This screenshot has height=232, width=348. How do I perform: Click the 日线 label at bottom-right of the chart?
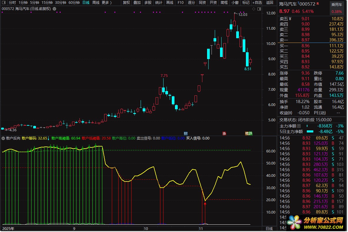point(269,229)
